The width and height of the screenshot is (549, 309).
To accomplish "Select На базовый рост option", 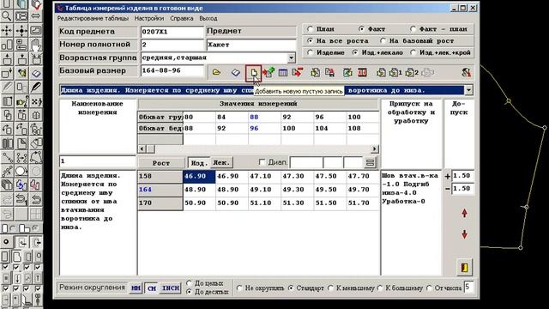I will point(383,40).
